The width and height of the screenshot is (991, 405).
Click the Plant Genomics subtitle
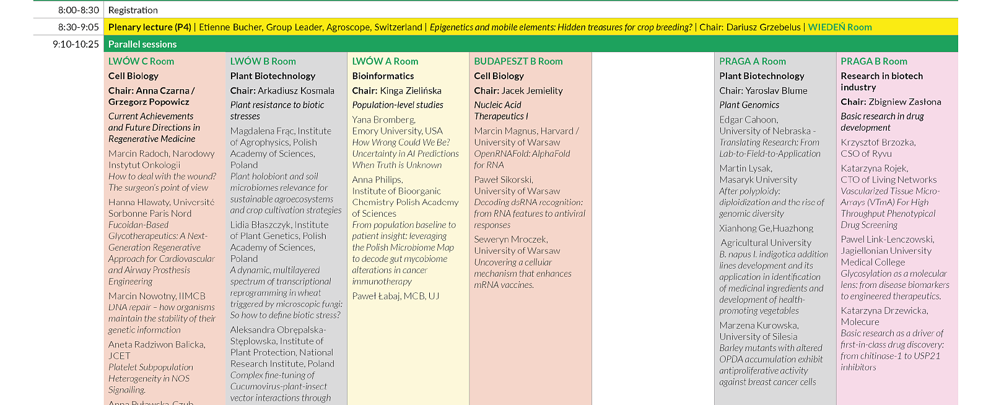tap(749, 105)
